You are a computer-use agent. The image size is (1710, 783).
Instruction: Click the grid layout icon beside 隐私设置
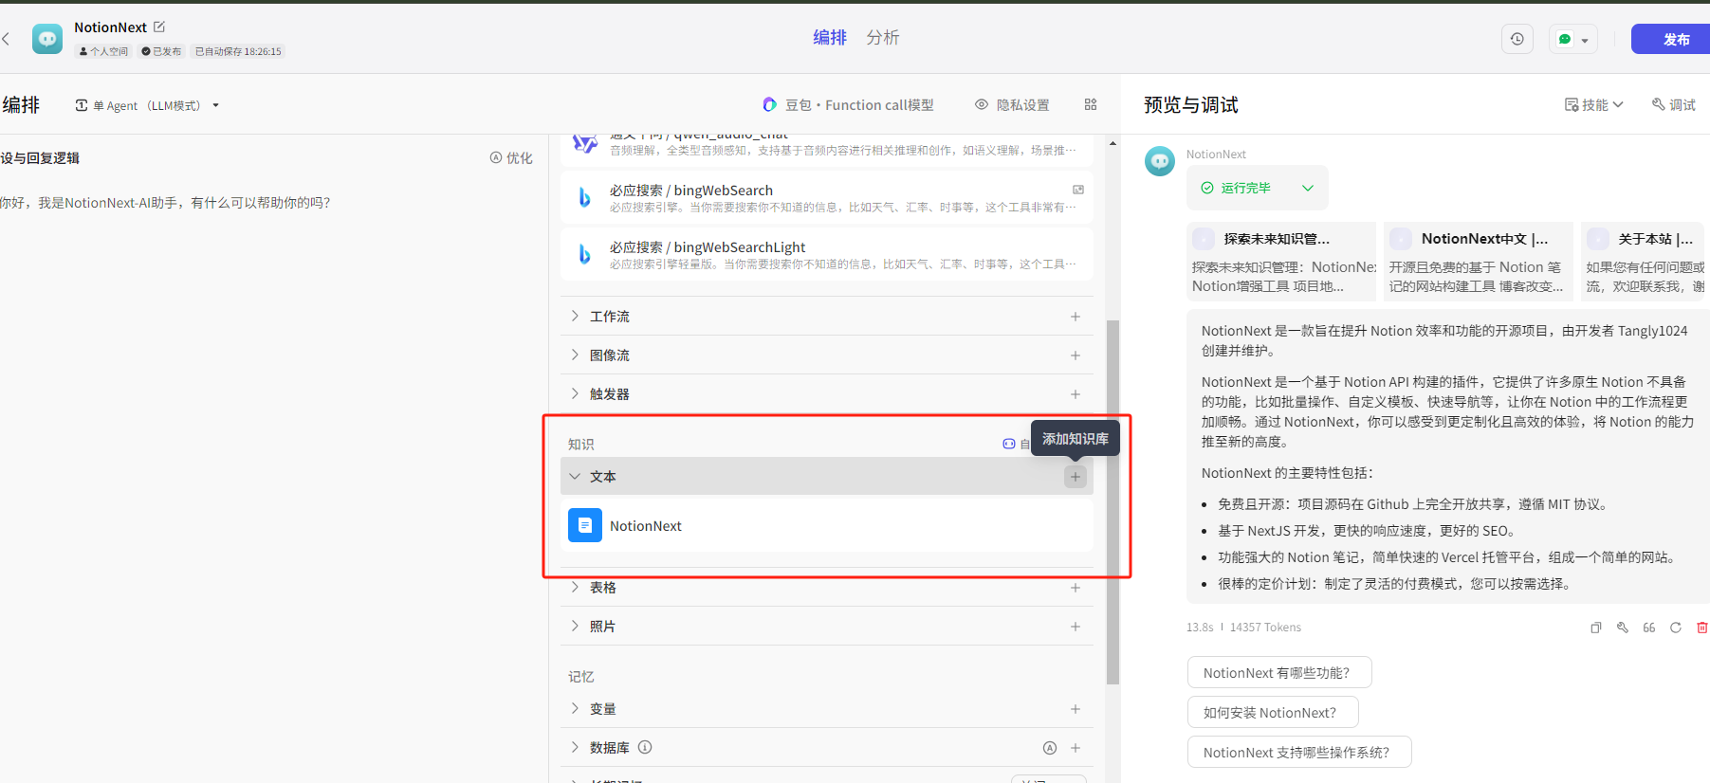(x=1091, y=104)
